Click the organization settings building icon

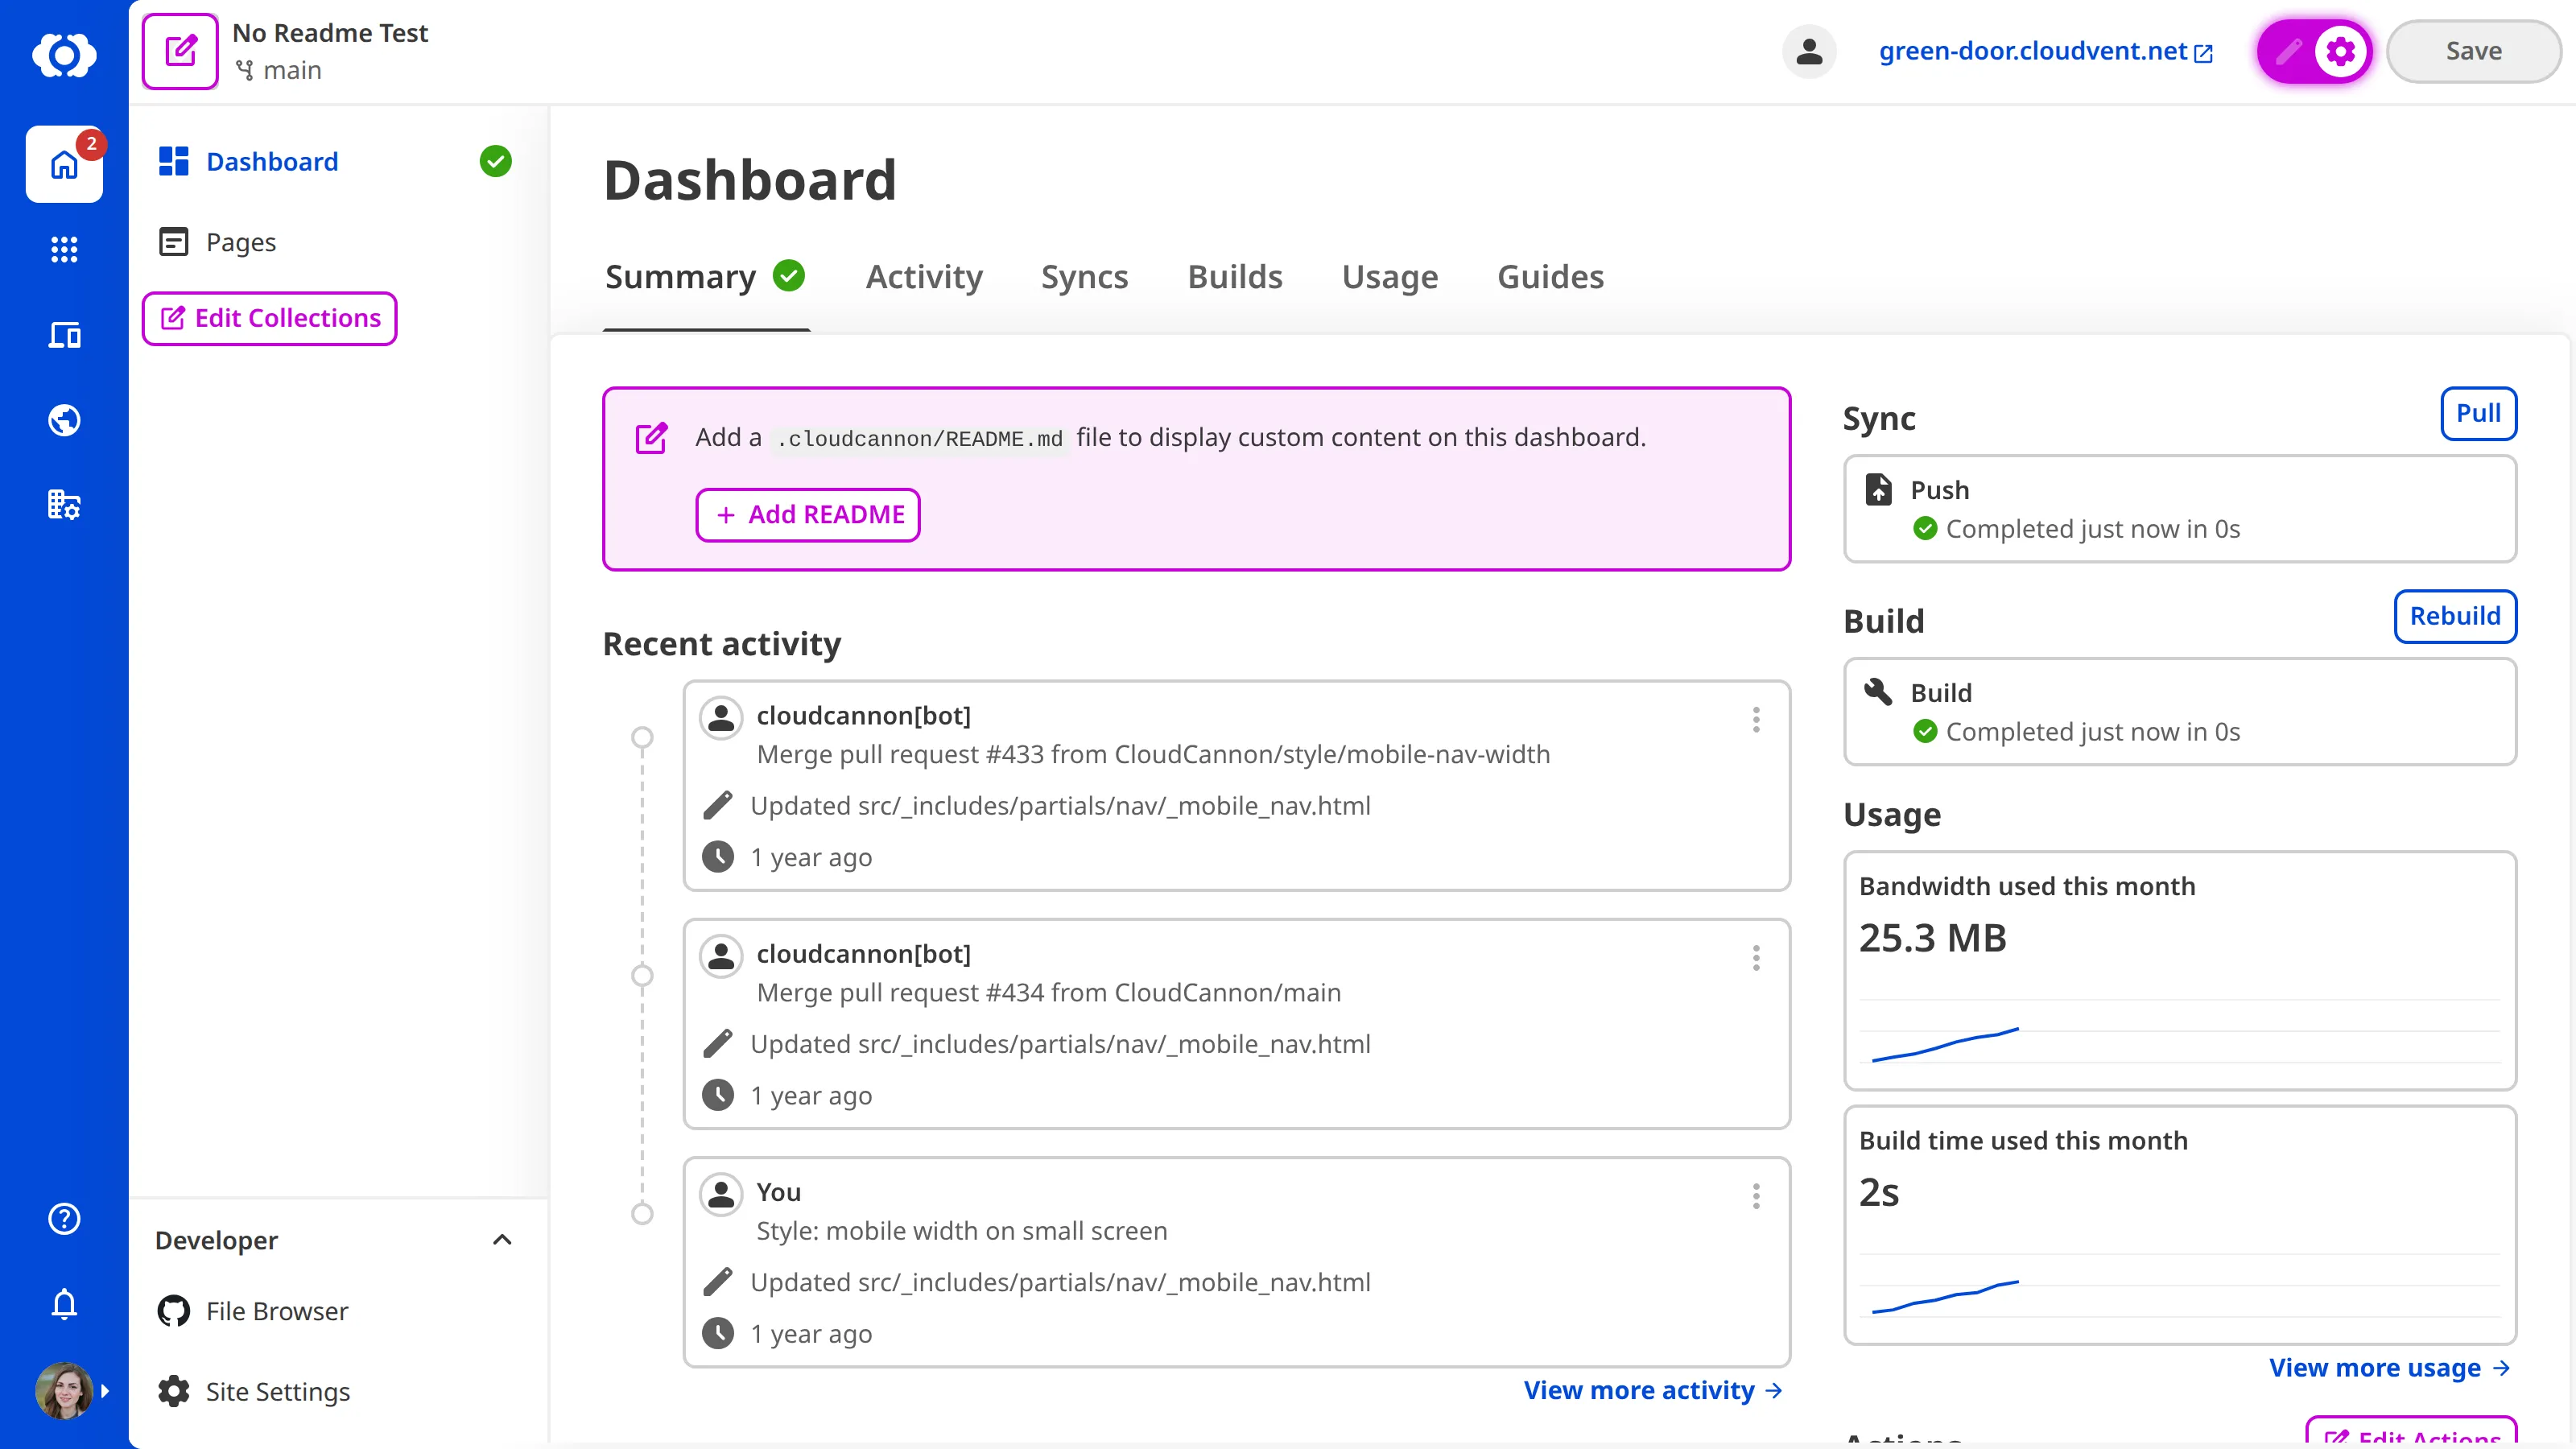coord(64,504)
